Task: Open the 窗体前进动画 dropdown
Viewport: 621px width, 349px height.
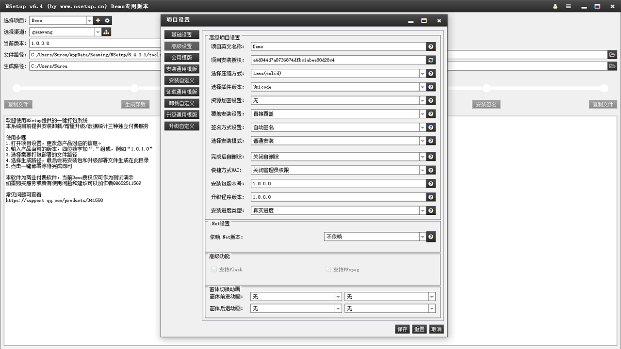Action: pos(337,296)
